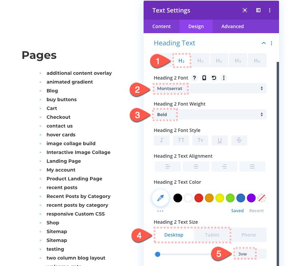Select the H3 heading level tab
Screen dimensions: 298x266
(x=200, y=61)
